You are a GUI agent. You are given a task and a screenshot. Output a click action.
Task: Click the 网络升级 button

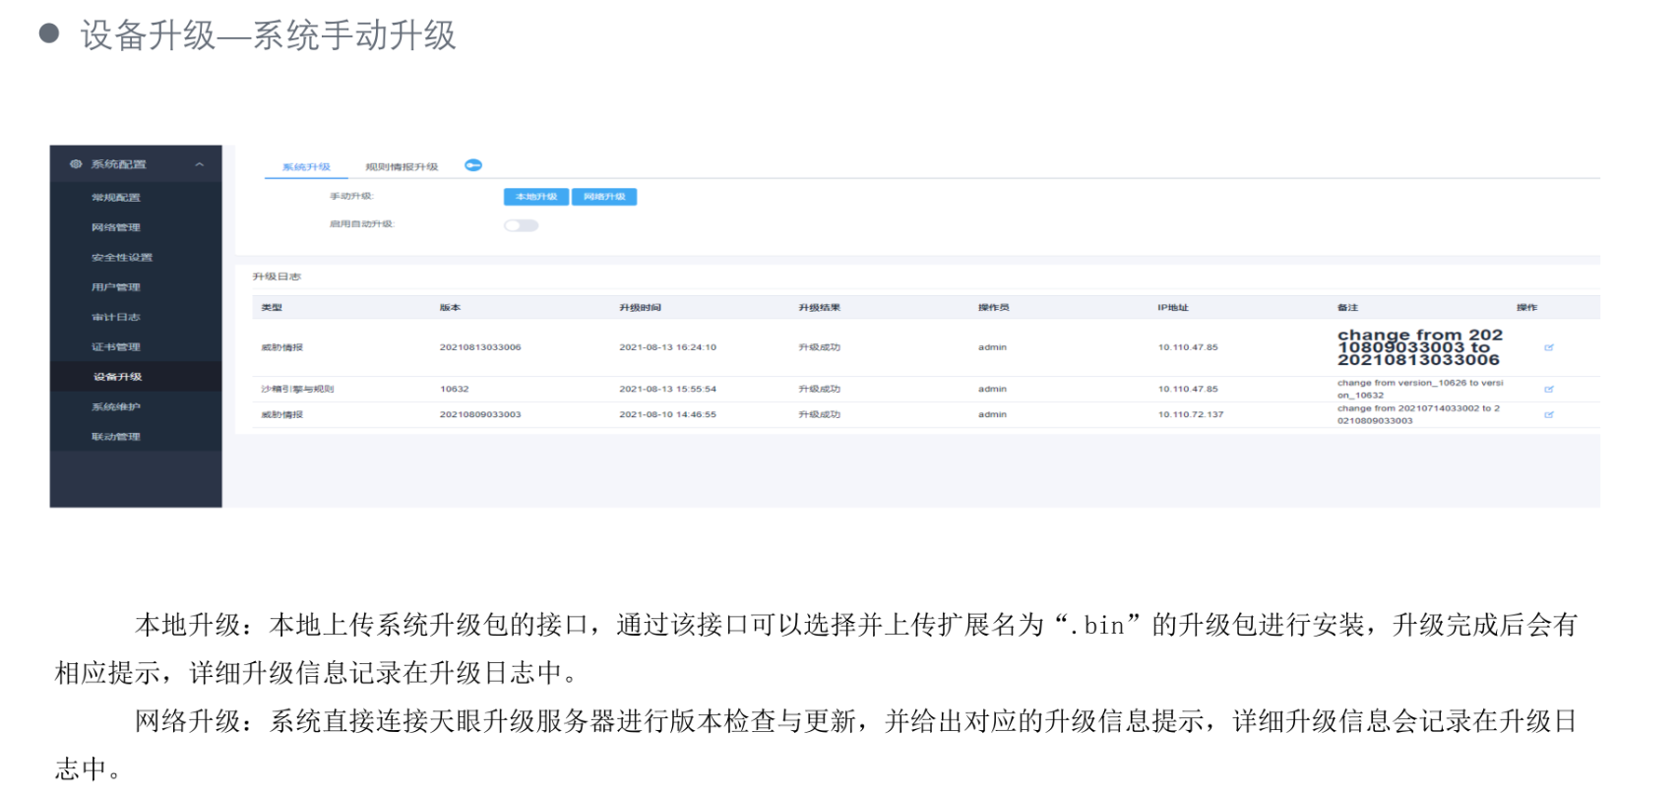tap(604, 197)
